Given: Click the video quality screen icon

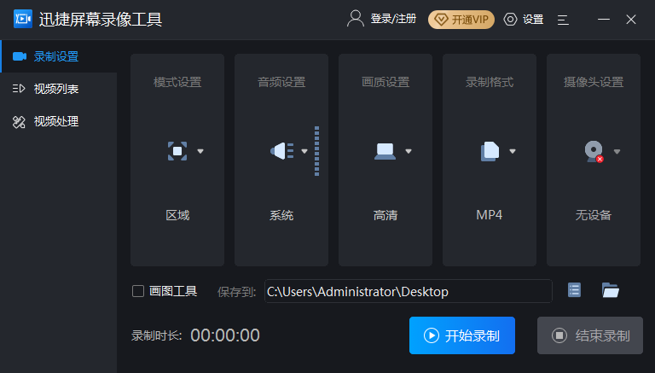Looking at the screenshot, I should (x=385, y=151).
